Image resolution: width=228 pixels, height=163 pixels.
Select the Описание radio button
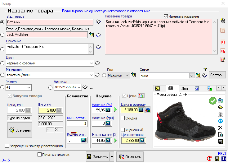(x=2, y=49)
